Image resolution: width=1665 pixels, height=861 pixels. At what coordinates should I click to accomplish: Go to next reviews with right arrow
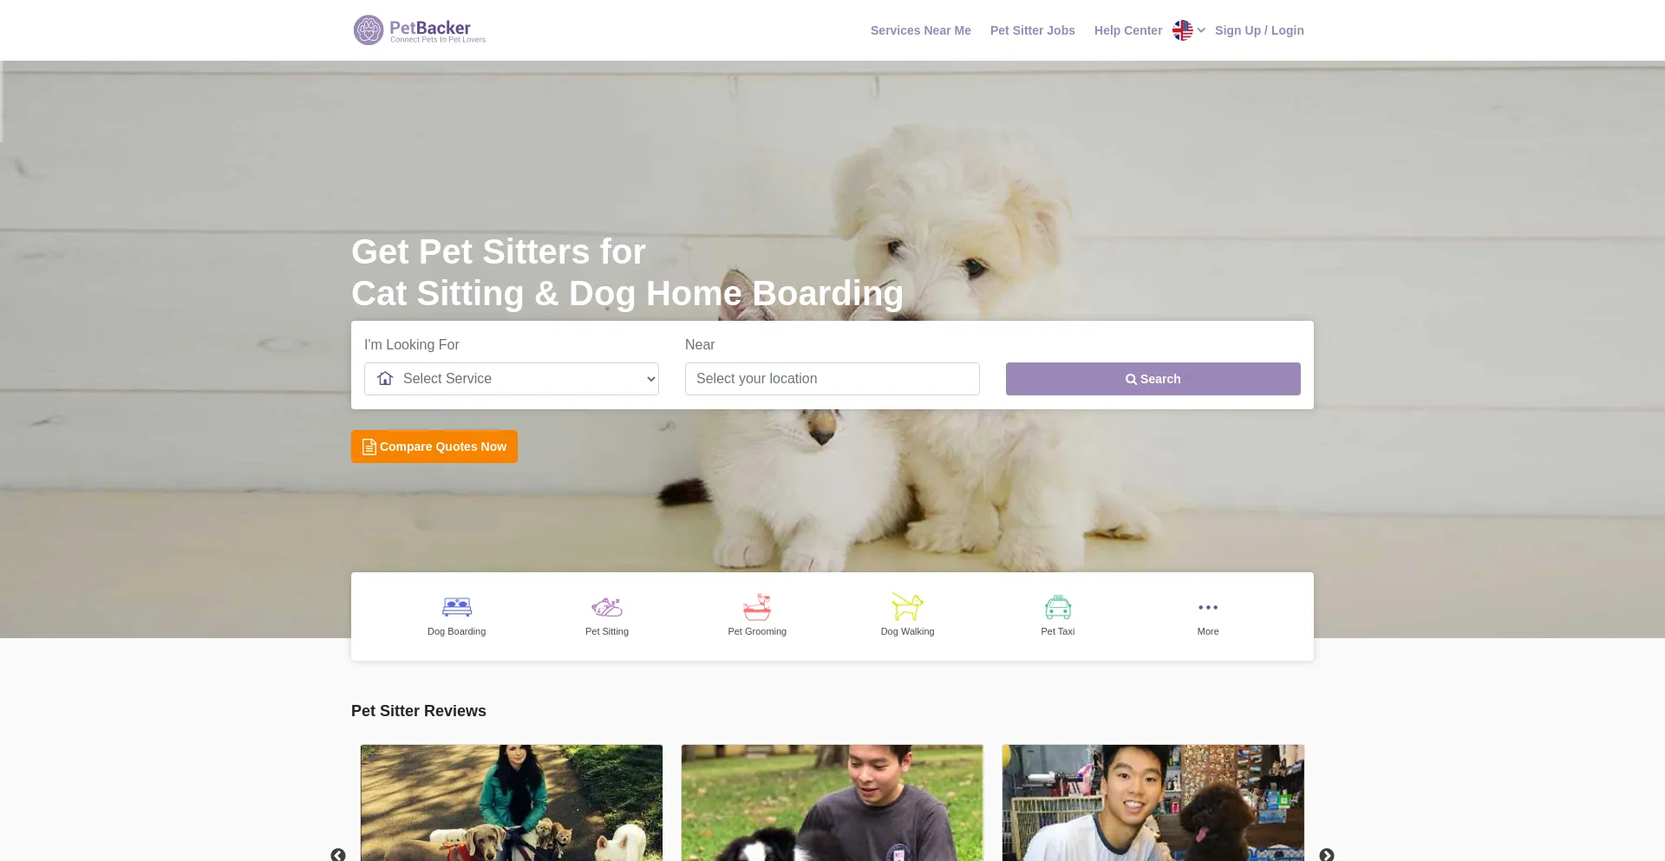1327,855
